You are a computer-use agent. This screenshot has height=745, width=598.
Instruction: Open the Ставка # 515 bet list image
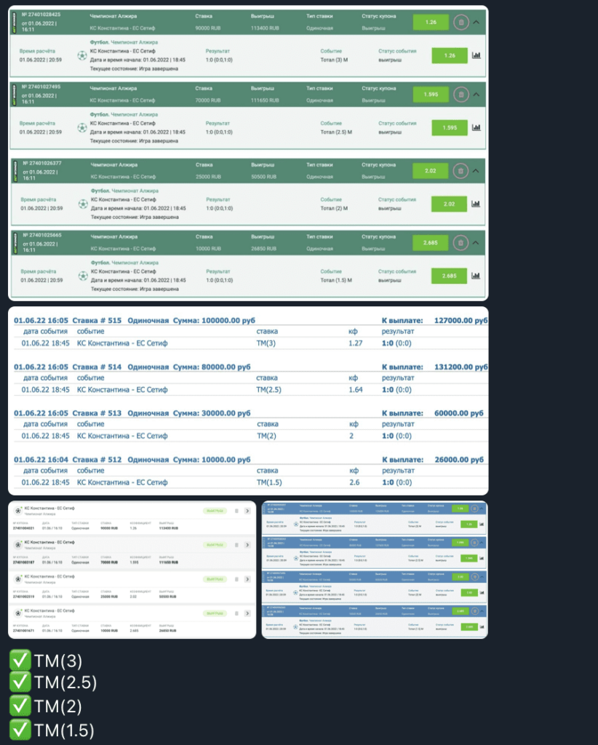[x=247, y=401]
